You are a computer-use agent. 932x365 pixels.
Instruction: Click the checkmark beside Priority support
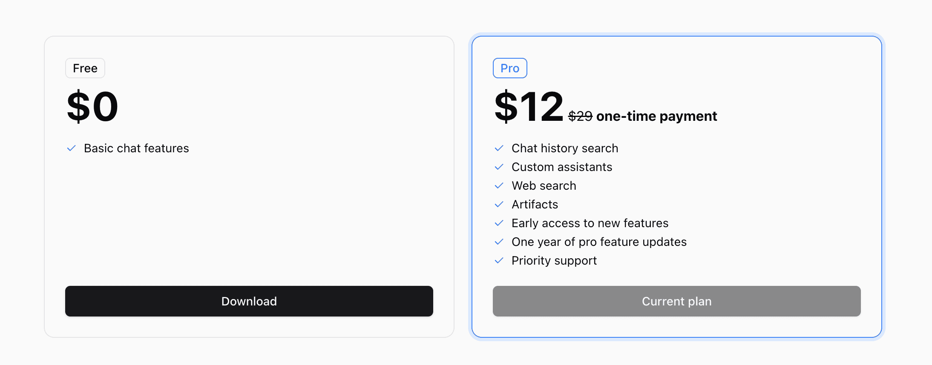pyautogui.click(x=499, y=260)
